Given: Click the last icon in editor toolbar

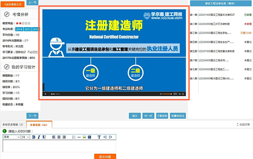Looking at the screenshot, I should [x=110, y=137].
